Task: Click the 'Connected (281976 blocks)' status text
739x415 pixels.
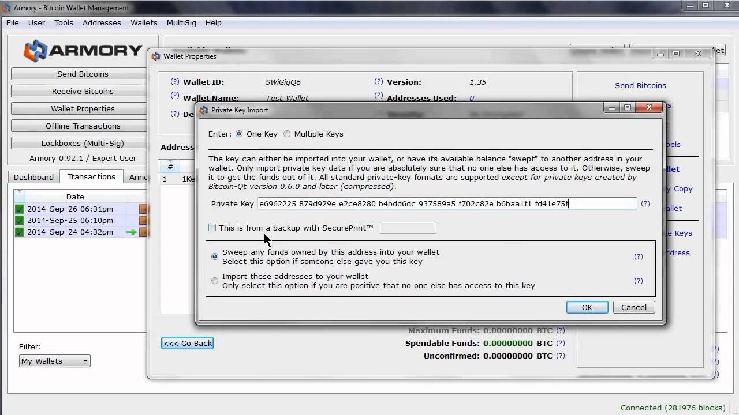Action: (673, 408)
